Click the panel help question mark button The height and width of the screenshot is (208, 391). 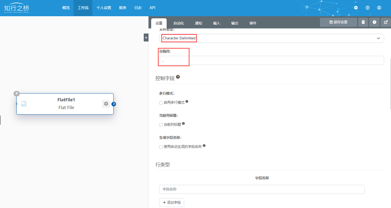(x=374, y=22)
